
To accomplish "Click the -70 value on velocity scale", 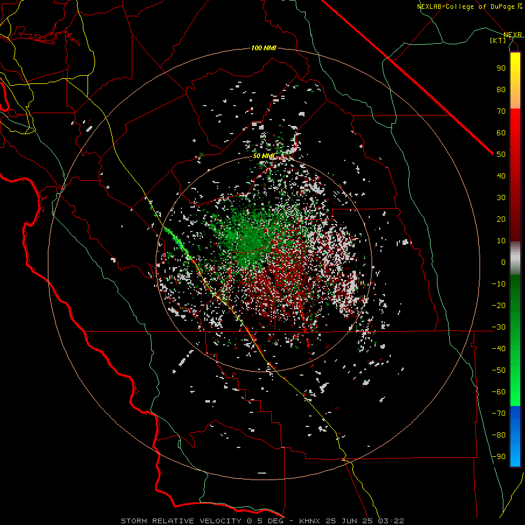I will 499,414.
